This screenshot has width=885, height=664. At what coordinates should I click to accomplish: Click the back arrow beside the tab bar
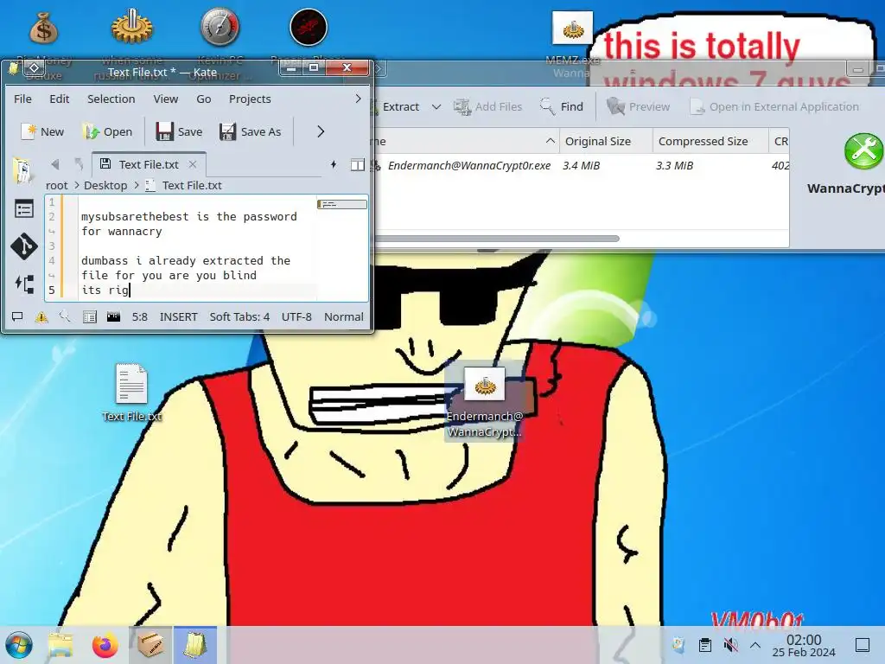coord(54,164)
